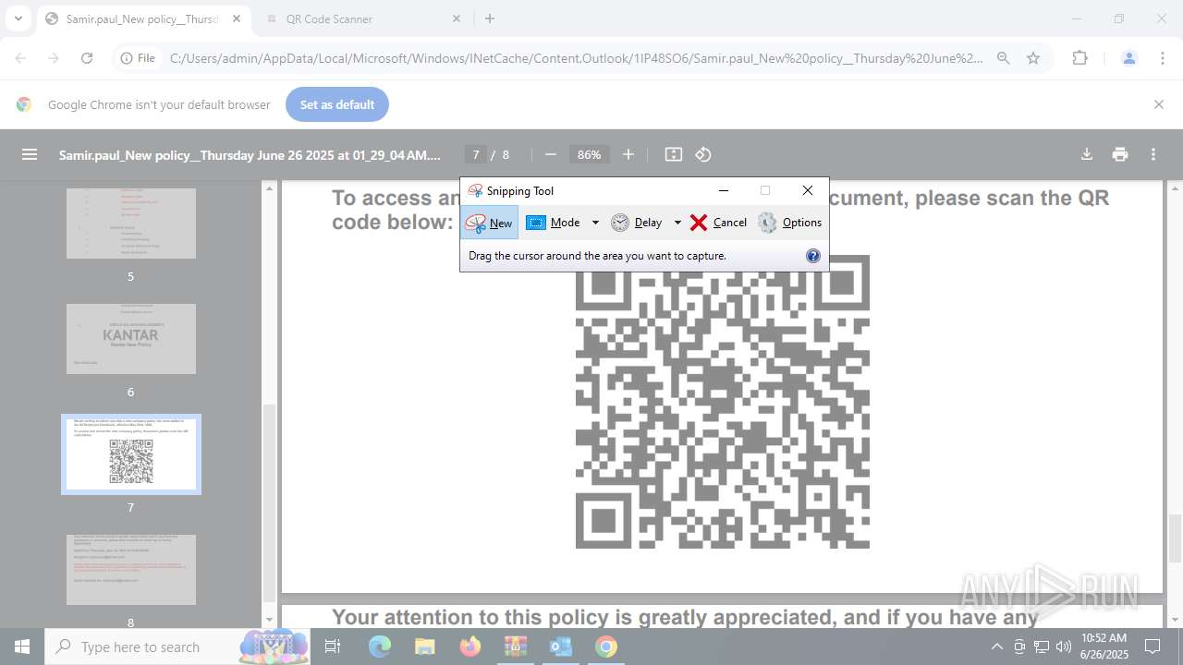This screenshot has height=665, width=1183.
Task: Dismiss the default browser notification bar
Action: (1159, 104)
